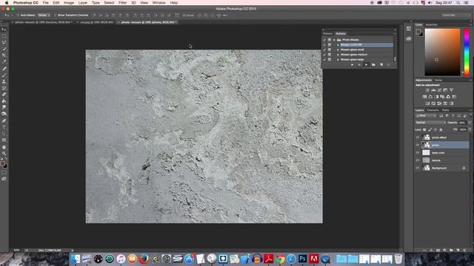Expand the Mosaic-glass-medium action

(338, 55)
